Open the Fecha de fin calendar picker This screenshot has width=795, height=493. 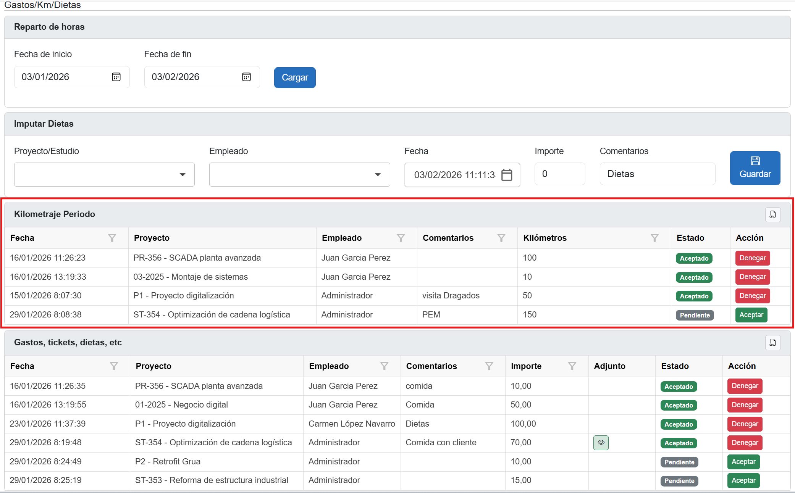coord(246,77)
